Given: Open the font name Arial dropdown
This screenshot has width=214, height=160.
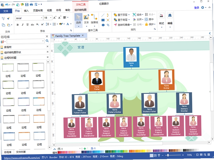Looking at the screenshot, I should click(x=42, y=18).
